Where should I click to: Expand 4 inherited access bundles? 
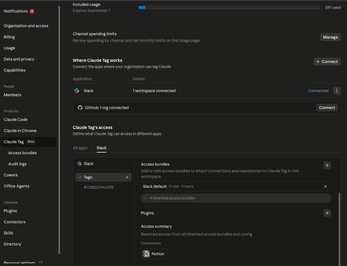pos(236,198)
